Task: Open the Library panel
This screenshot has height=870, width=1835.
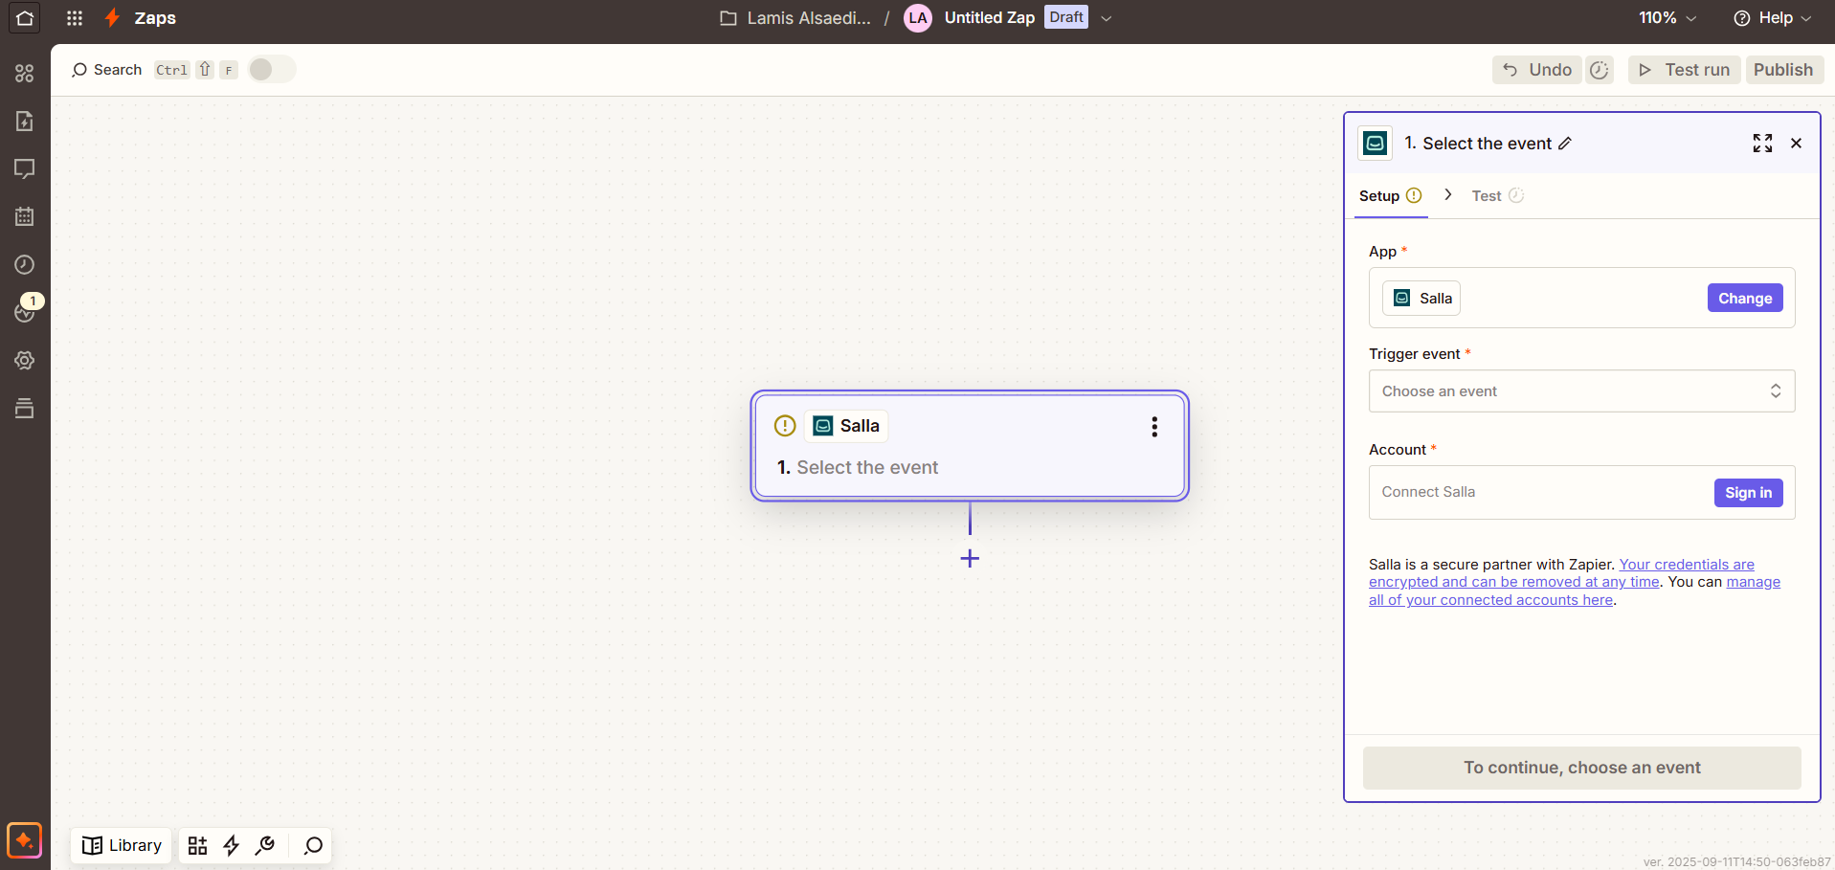Action: (122, 846)
